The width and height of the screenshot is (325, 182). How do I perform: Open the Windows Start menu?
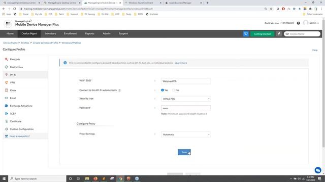(x=4, y=178)
